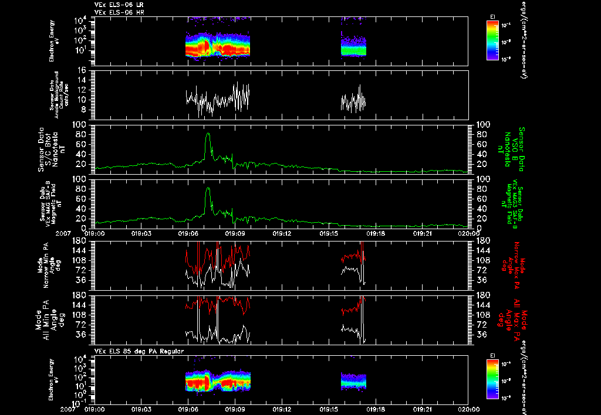Click '019:00' on the middle time axis
This screenshot has width=601, height=415.
[x=94, y=233]
